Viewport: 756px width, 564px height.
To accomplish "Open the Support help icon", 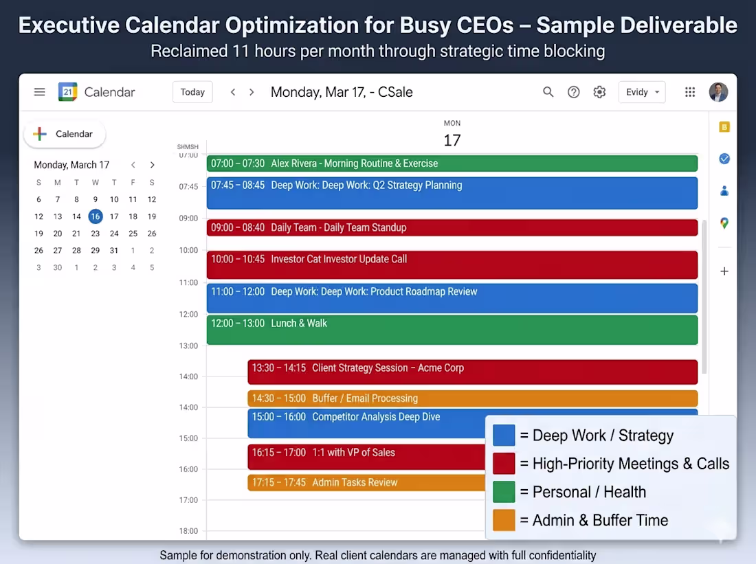I will [x=573, y=91].
